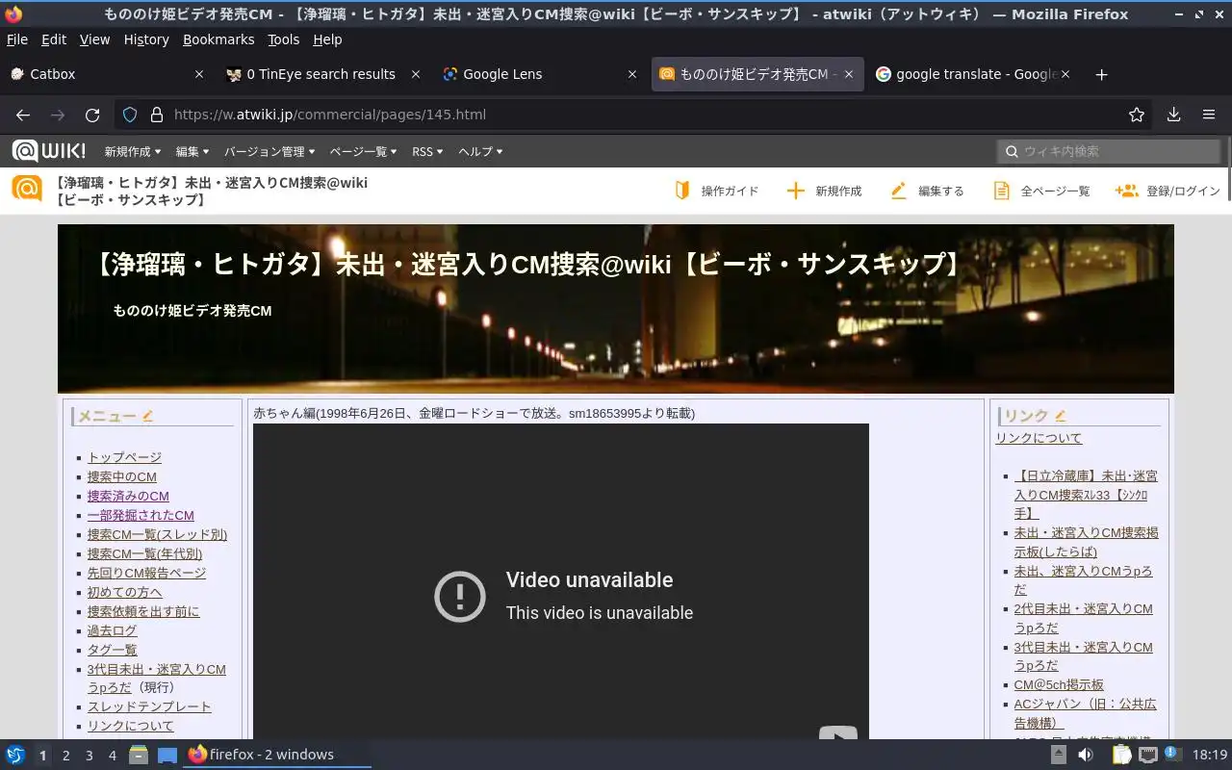The height and width of the screenshot is (770, 1232).
Task: Switch to the google translate tab
Action: click(974, 74)
